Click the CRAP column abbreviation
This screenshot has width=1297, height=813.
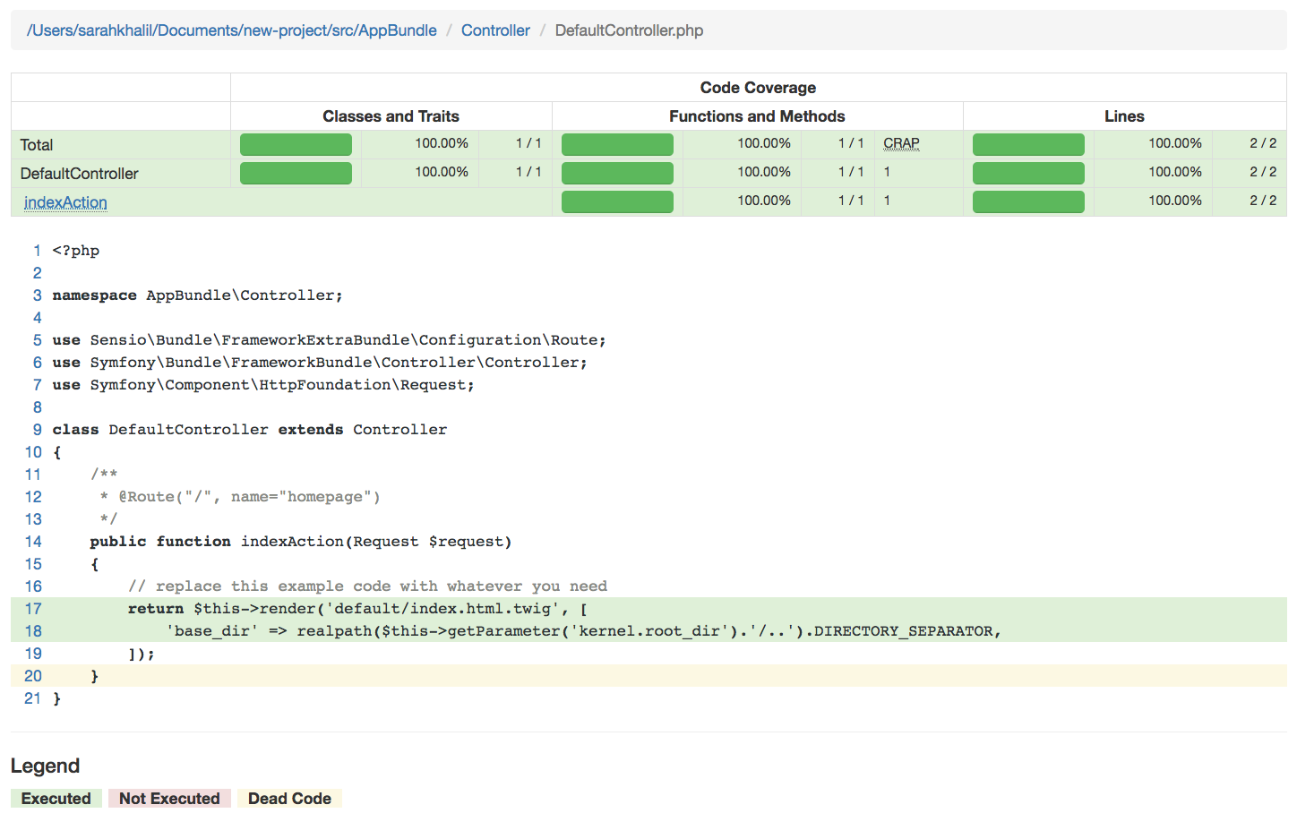point(901,143)
